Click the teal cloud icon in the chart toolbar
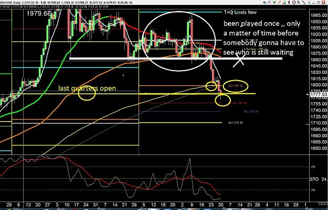This screenshot has height=210, width=328. pos(264,2)
